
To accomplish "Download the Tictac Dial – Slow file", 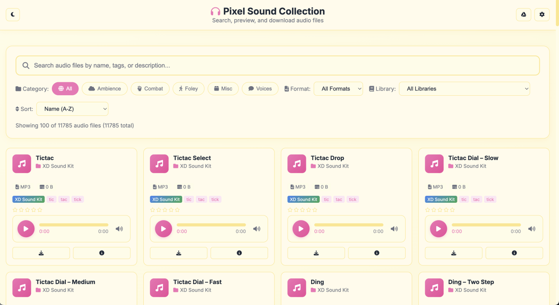I will point(454,253).
